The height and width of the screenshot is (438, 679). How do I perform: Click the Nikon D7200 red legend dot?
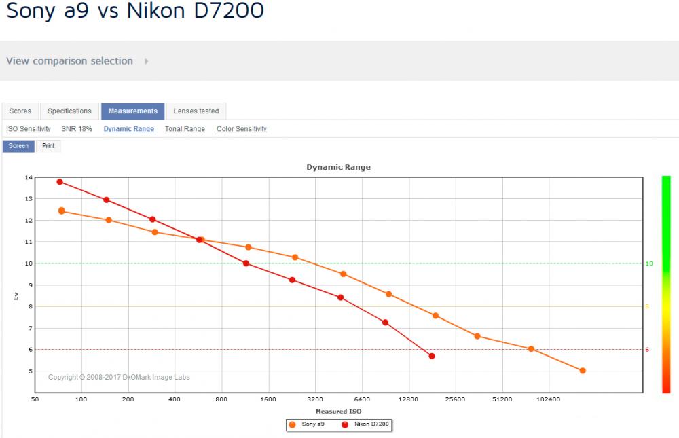(x=345, y=424)
